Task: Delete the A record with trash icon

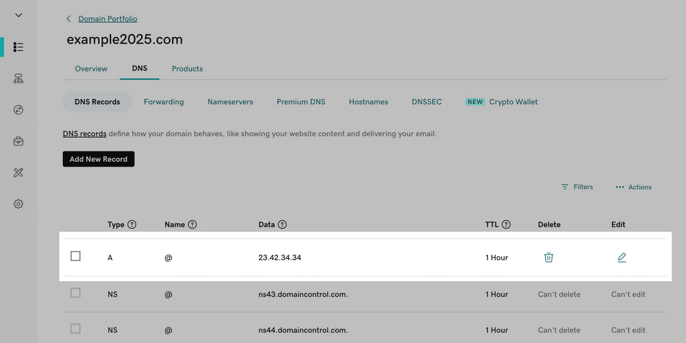Action: [548, 257]
